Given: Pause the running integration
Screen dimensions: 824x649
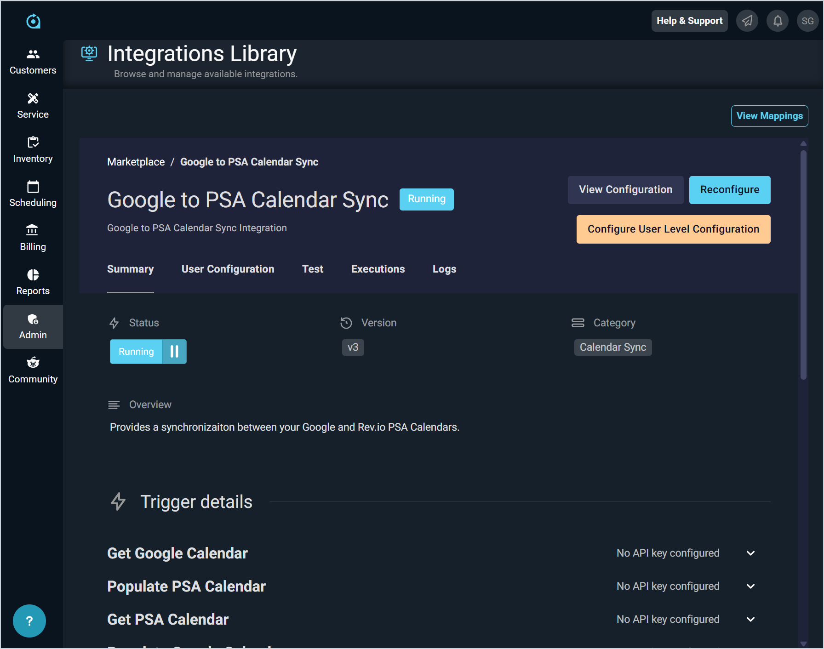Looking at the screenshot, I should pyautogui.click(x=174, y=352).
